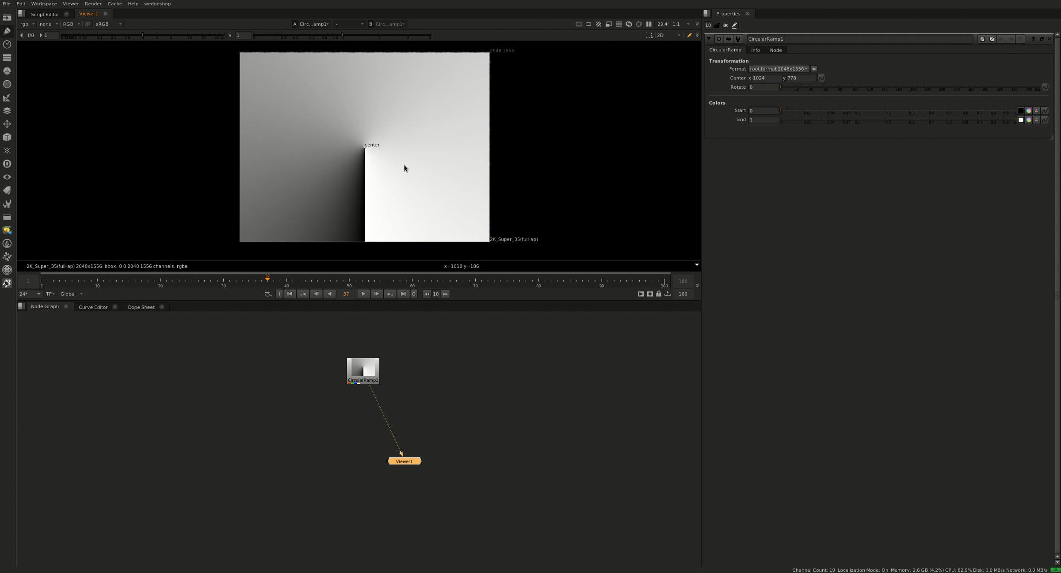Screen dimensions: 1061x573
Task: Click the properties panel edit pencil icon
Action: tap(734, 26)
